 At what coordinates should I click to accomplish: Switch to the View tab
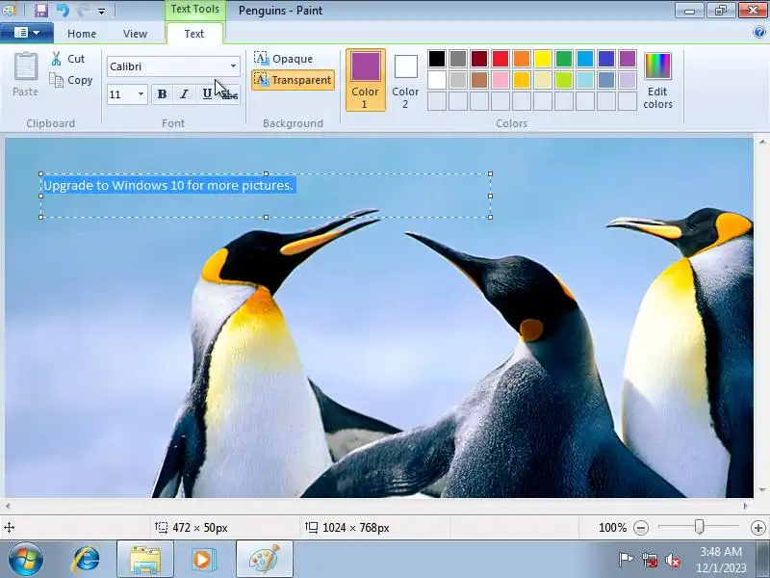tap(135, 34)
